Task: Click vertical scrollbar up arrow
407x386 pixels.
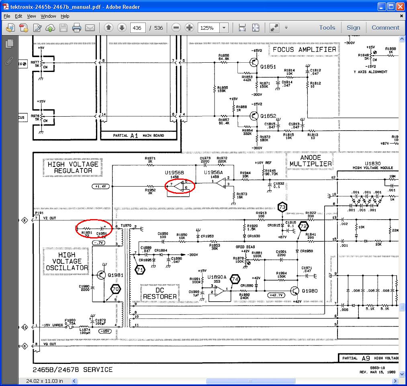Action: click(x=402, y=39)
